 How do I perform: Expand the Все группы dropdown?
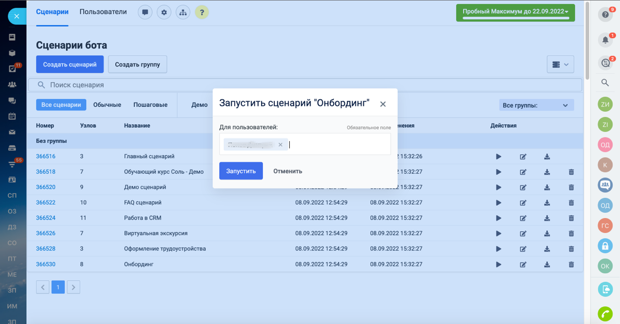[536, 105]
